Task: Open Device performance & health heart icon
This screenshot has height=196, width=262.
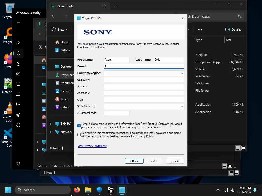Action: [18, 104]
